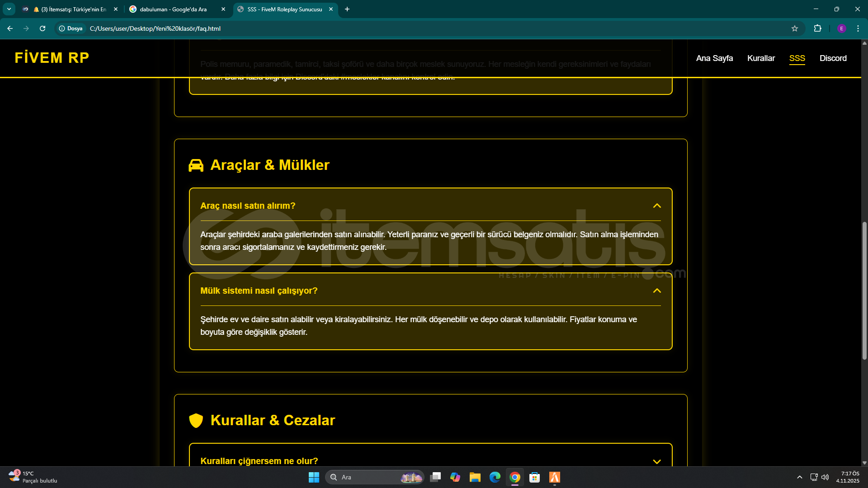
Task: Switch to the 'dabuluman - Google'da Ara' tab
Action: [x=173, y=9]
